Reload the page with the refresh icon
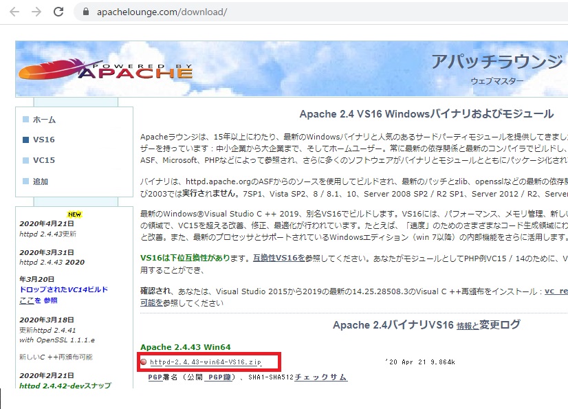 click(58, 12)
